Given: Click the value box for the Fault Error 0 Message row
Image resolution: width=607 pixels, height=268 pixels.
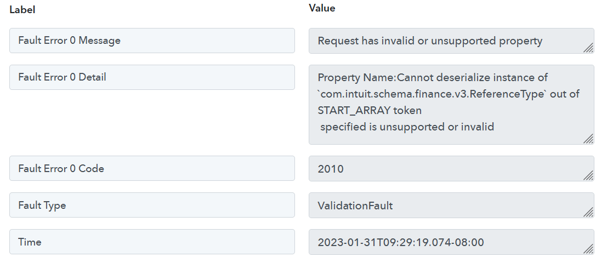Looking at the screenshot, I should click(x=451, y=41).
